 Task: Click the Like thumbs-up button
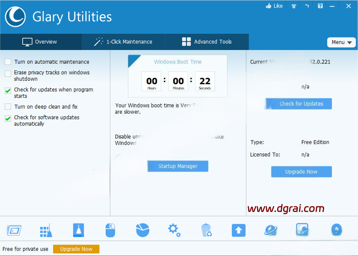[274, 6]
